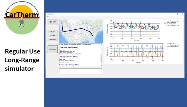This screenshot has width=187, height=107.
Task: Click the empty output text box
Action: 81,71
